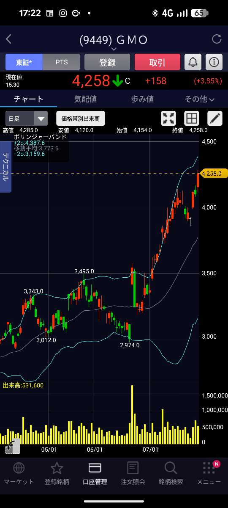Open the 日足 timeframe dropdown

(27, 119)
